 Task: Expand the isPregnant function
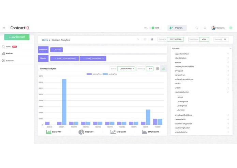click(x=228, y=71)
